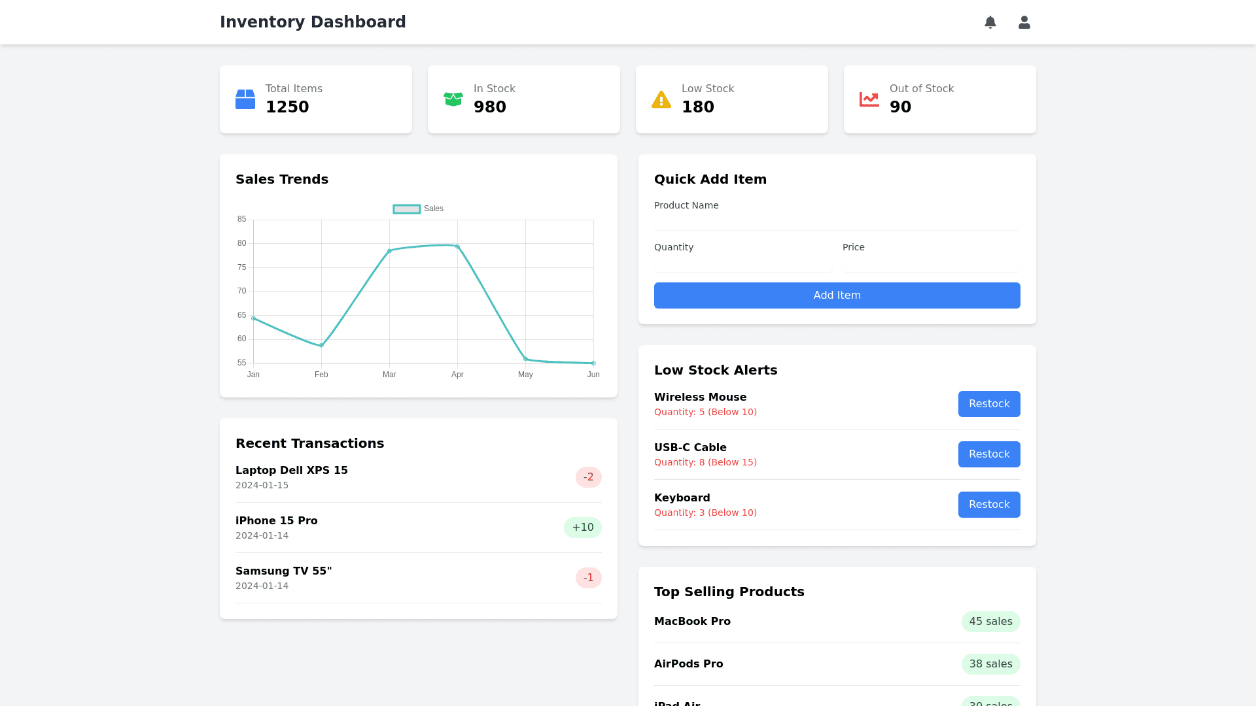Focus the Product Name input field
The width and height of the screenshot is (1256, 706).
[x=837, y=222]
